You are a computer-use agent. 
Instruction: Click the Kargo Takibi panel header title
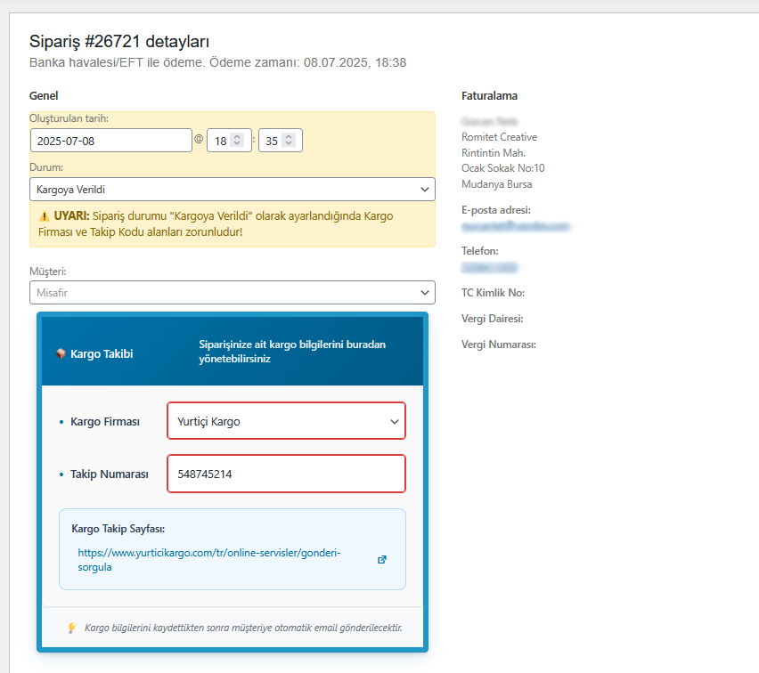(102, 353)
